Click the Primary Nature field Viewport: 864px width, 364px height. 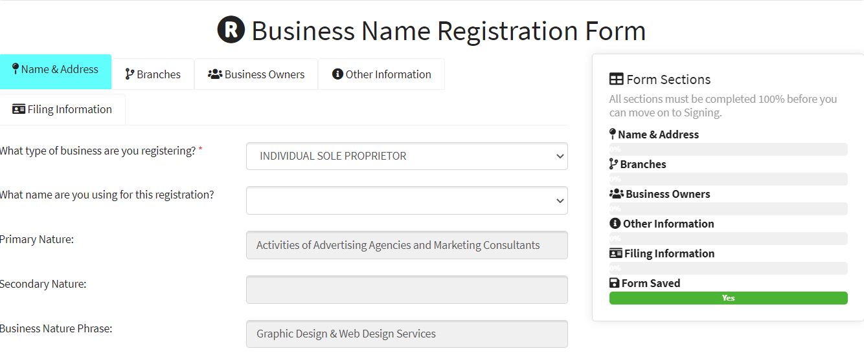(407, 245)
